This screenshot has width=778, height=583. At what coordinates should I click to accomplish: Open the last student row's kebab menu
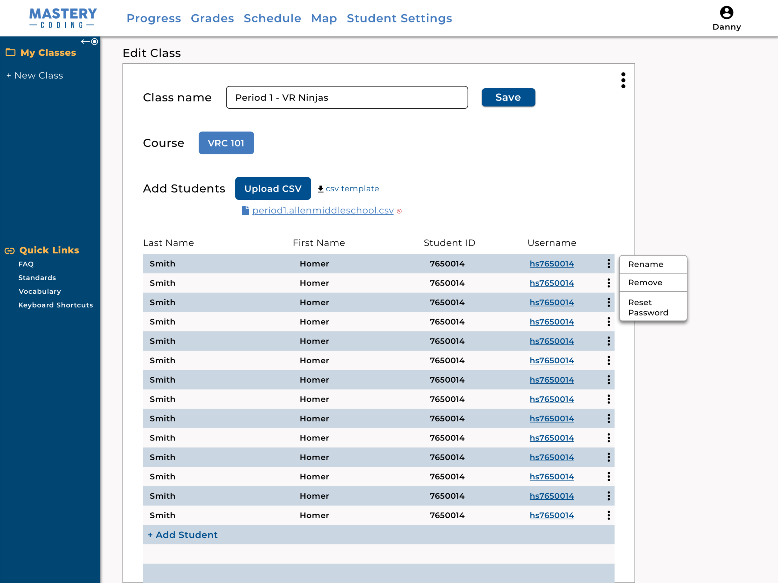pyautogui.click(x=608, y=515)
